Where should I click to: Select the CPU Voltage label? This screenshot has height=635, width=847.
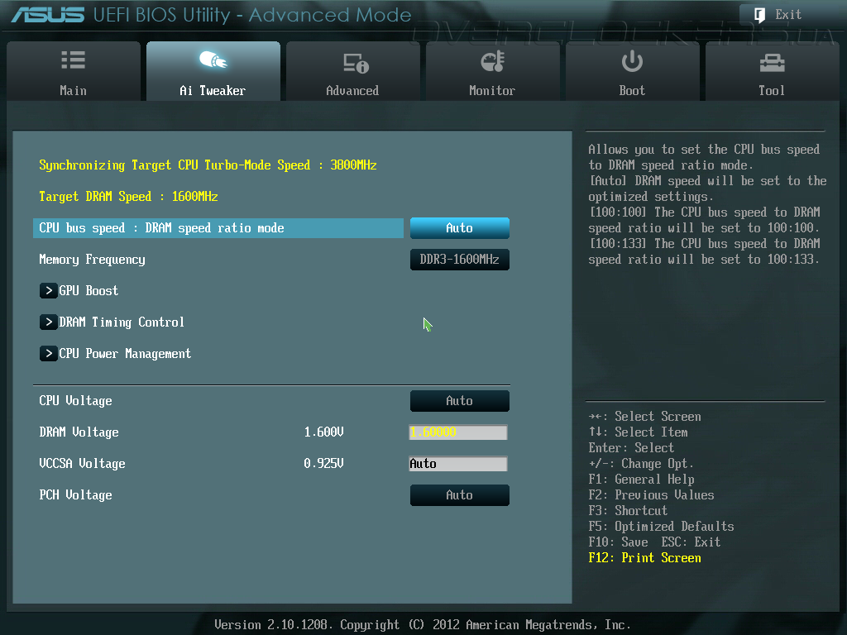coord(75,401)
